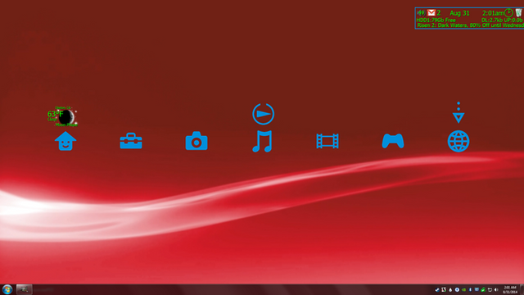This screenshot has height=295, width=524.
Task: Open the Windows Start orb
Action: point(7,289)
